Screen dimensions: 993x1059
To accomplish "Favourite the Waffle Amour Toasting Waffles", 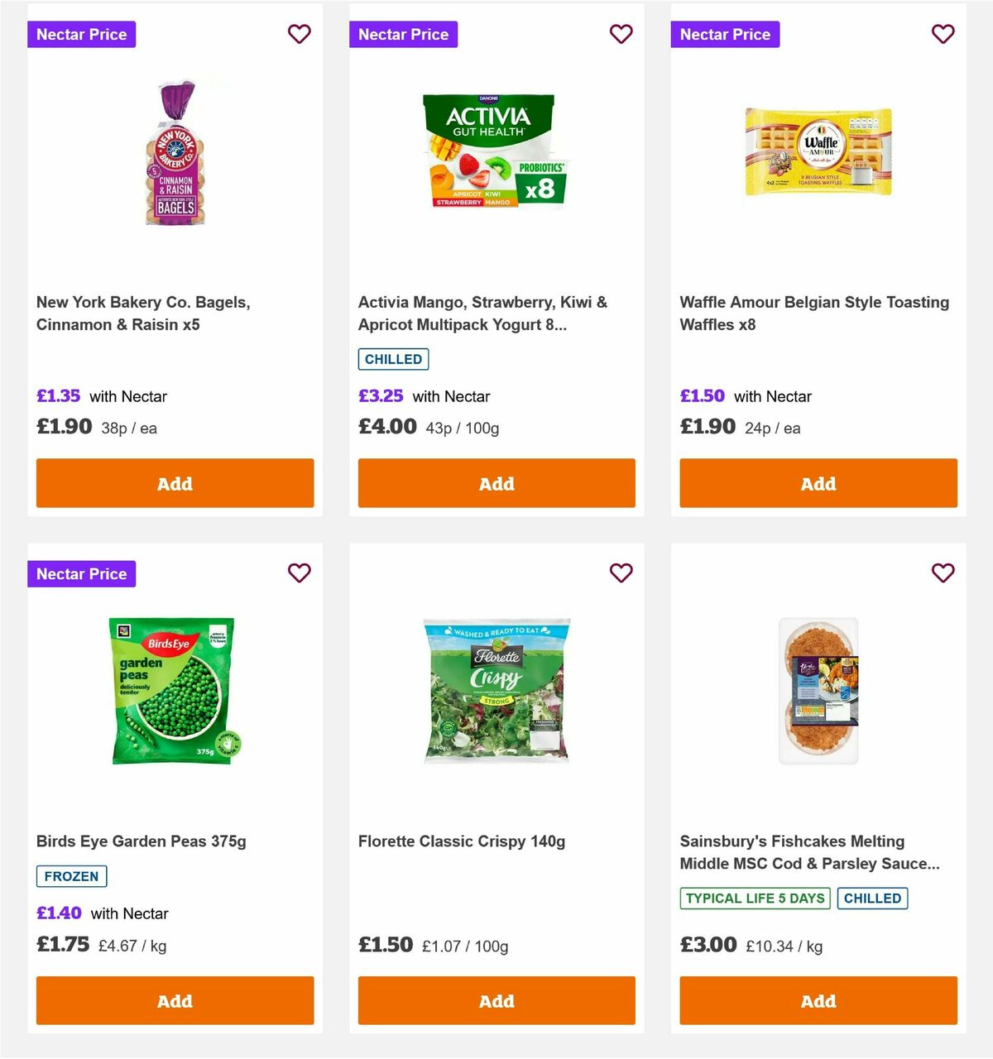I will click(x=943, y=34).
